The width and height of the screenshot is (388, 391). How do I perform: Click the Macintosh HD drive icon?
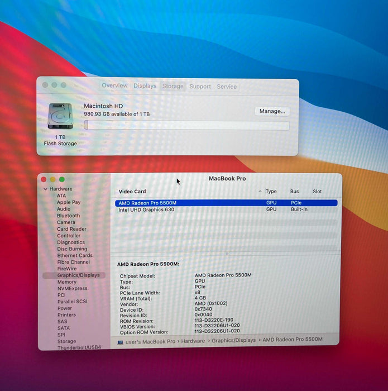(60, 116)
